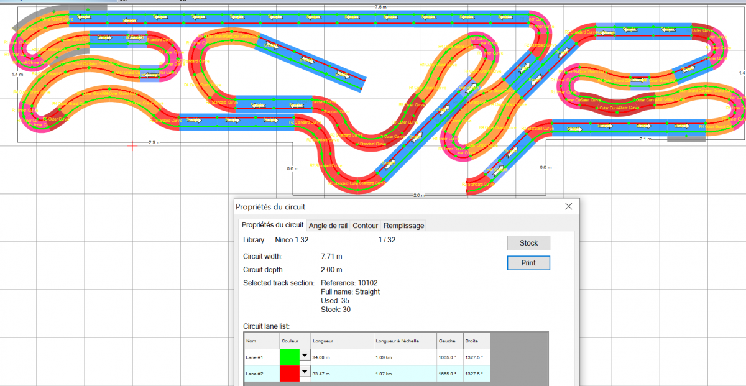Select the Lane #1 name cell
Image resolution: width=746 pixels, height=386 pixels.
261,357
